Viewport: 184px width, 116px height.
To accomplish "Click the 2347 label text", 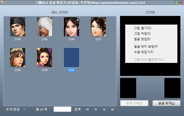I will pos(98,39).
